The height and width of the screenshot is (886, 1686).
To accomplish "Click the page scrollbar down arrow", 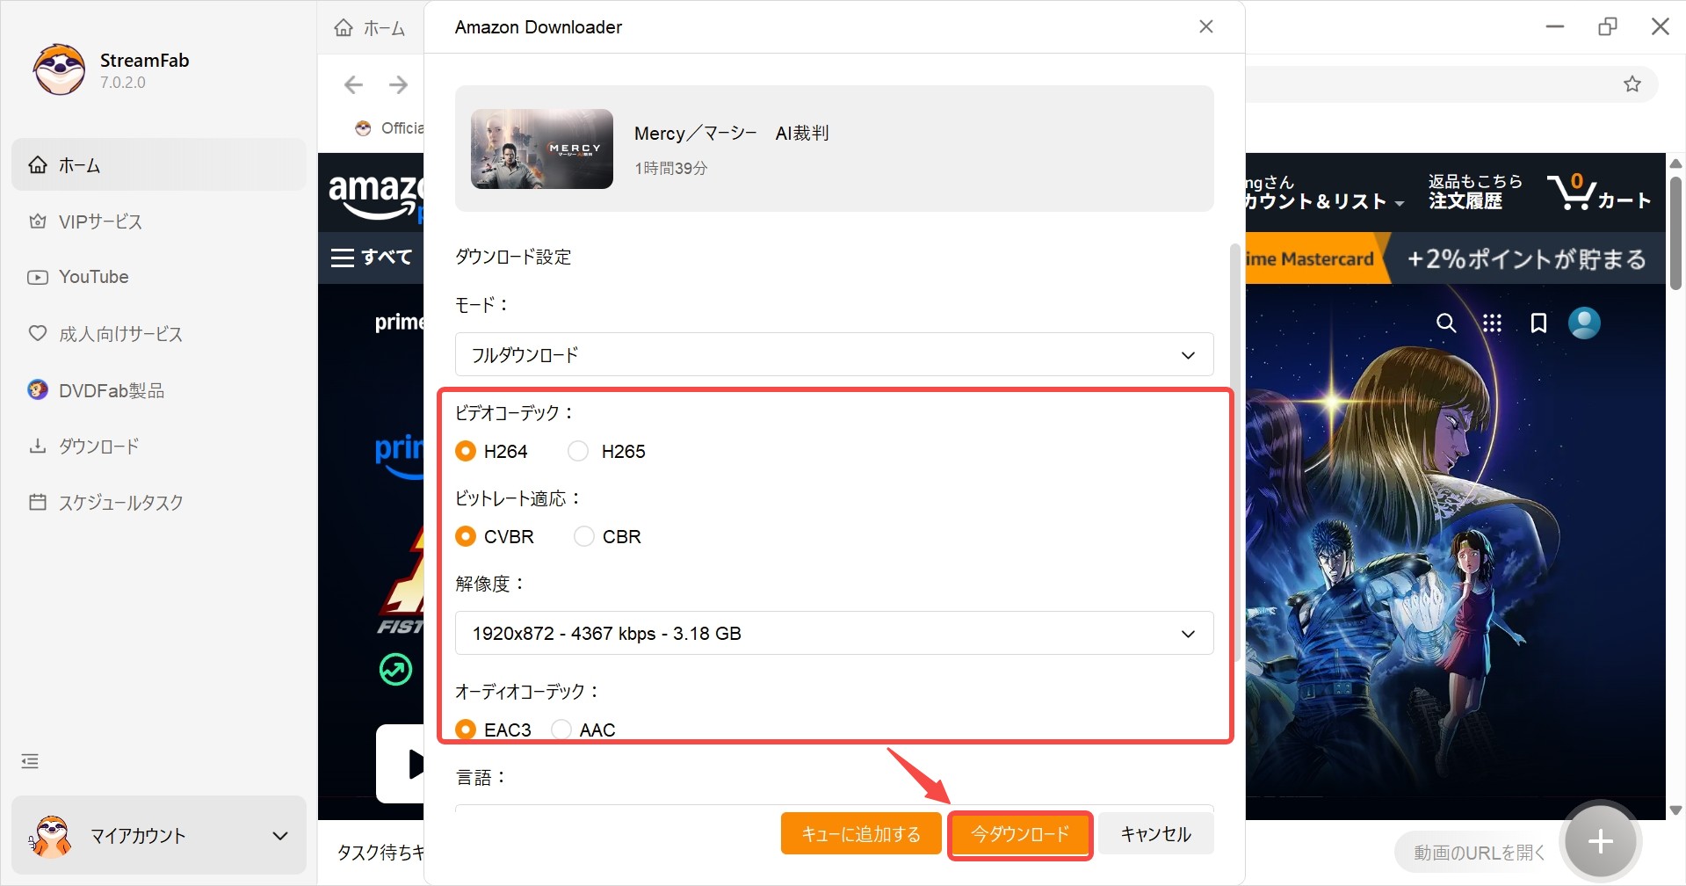I will click(x=1675, y=810).
